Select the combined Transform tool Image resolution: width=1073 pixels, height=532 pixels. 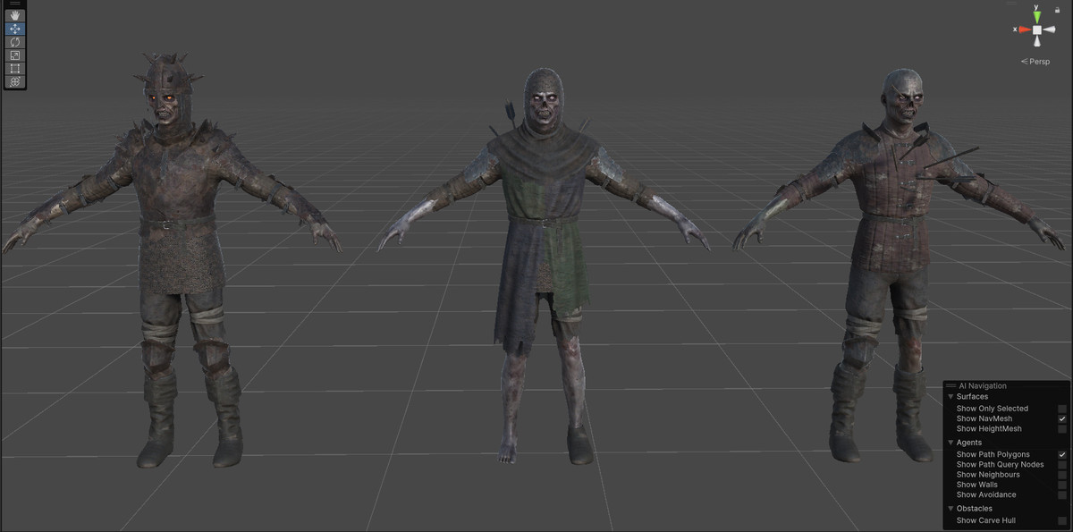(x=15, y=81)
